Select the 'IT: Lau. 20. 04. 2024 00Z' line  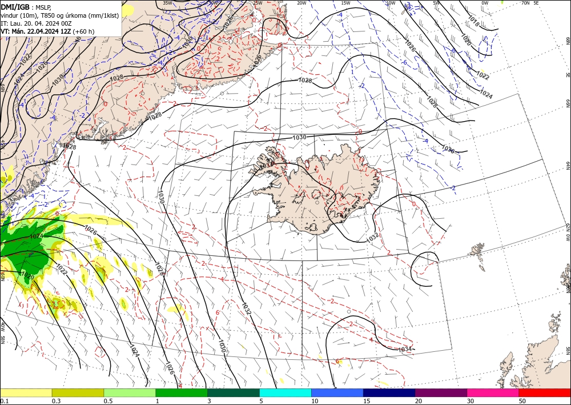point(36,23)
